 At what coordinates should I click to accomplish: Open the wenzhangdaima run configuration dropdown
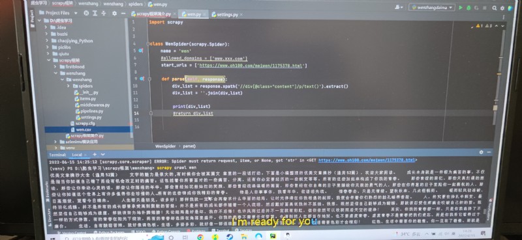(x=432, y=7)
